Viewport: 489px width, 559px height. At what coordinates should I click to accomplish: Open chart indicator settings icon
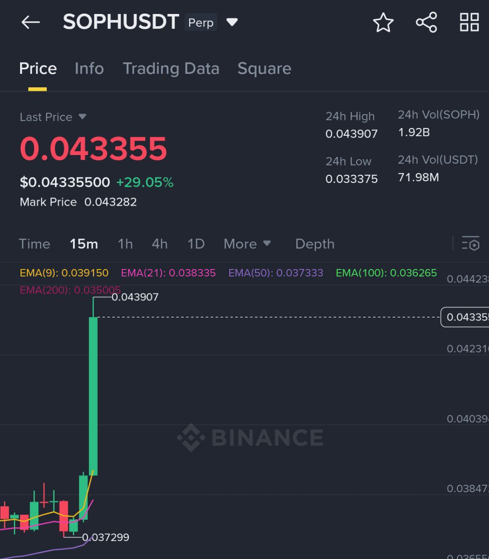pos(471,244)
